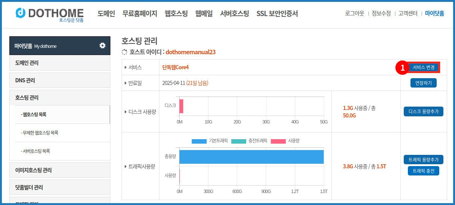
Task: Click the 서비스 변경 button
Action: (x=424, y=68)
